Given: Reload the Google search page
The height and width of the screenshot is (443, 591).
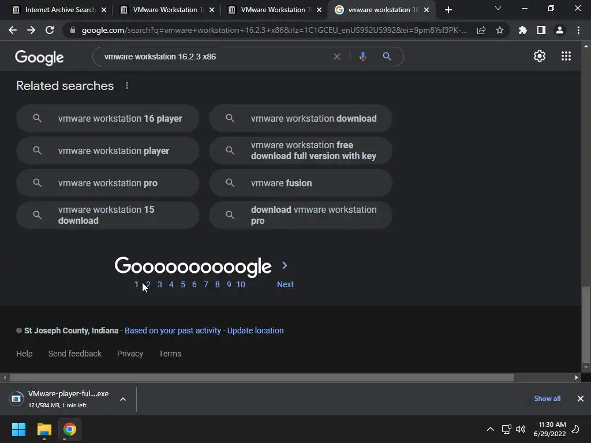Looking at the screenshot, I should point(50,30).
